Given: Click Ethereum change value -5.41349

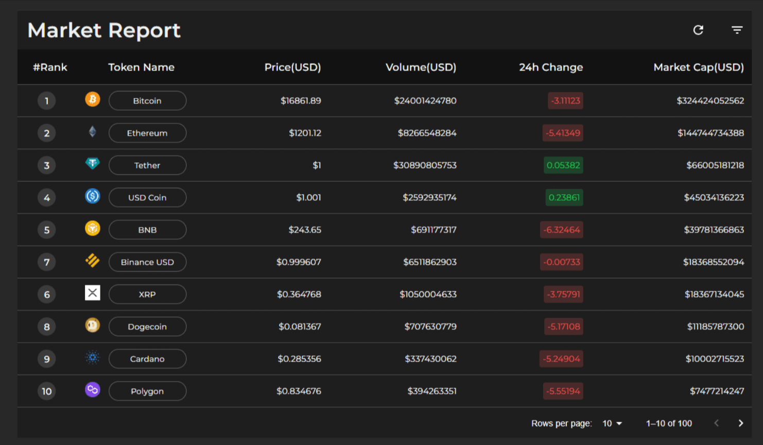Looking at the screenshot, I should click(x=563, y=133).
